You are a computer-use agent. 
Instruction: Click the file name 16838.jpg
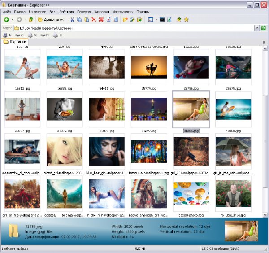tap(65, 88)
